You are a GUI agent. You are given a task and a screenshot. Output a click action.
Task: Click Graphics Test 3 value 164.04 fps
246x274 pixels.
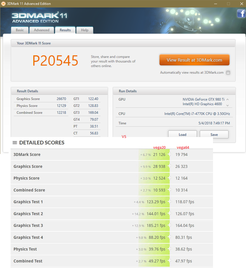click(x=185, y=225)
